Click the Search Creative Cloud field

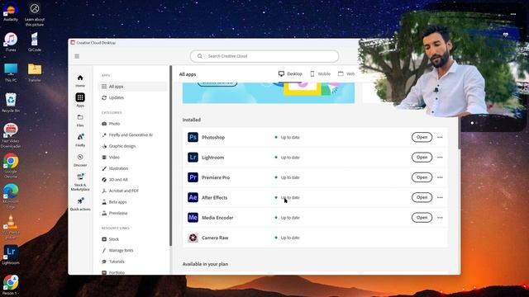(264, 56)
